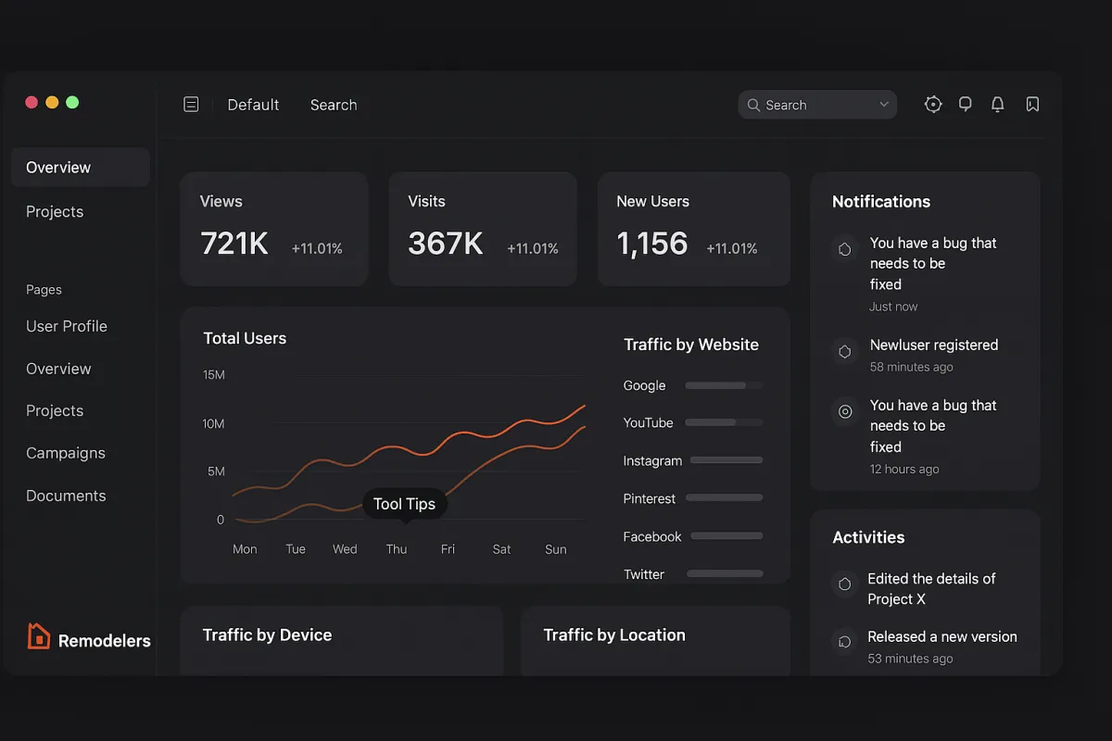The width and height of the screenshot is (1112, 741).
Task: Click the Google label in traffic list
Action: pyautogui.click(x=644, y=385)
